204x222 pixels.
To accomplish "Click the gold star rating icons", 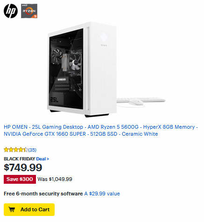I will pyautogui.click(x=16, y=150).
